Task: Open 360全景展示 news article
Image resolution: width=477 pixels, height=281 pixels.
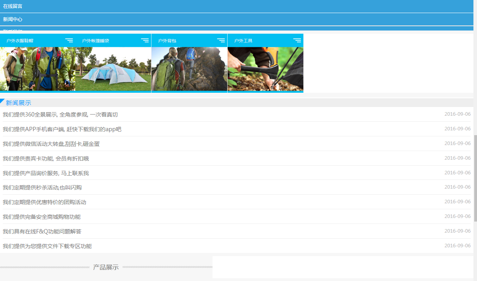Action: [60, 115]
